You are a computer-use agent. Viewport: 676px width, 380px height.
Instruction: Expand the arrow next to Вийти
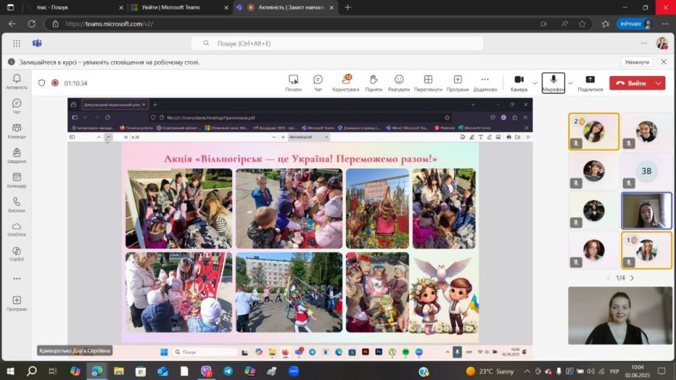658,83
